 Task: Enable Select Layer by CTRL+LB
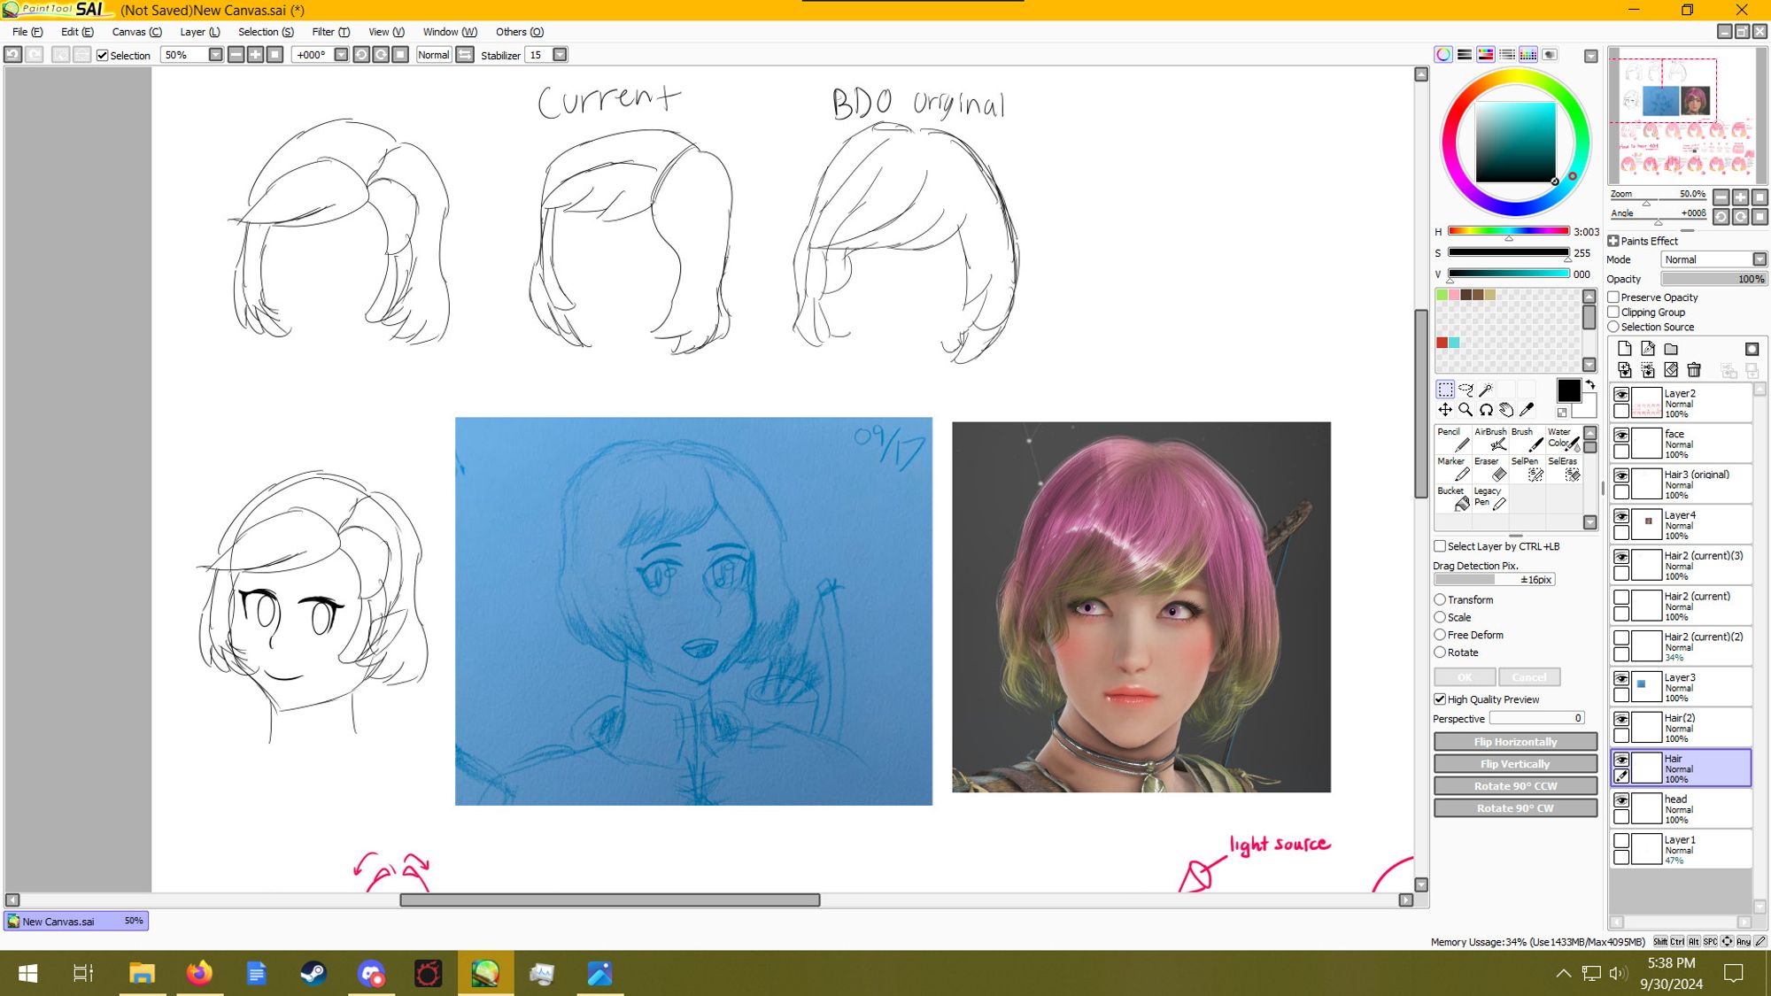point(1440,546)
